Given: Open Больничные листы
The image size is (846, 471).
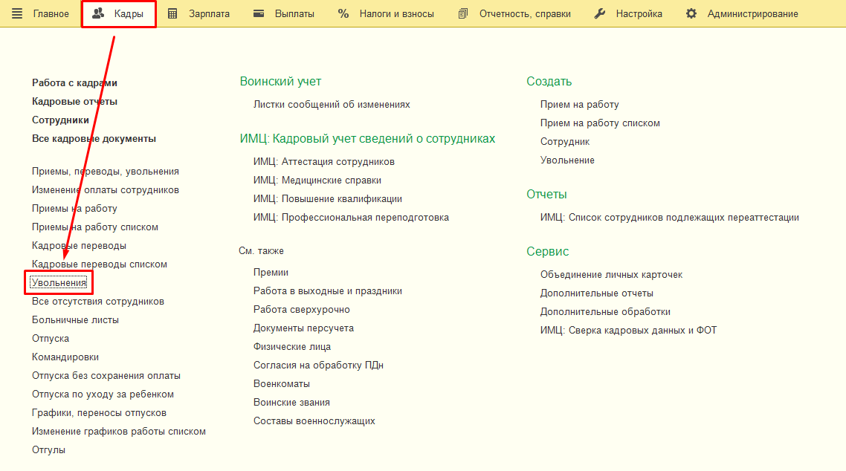Looking at the screenshot, I should click(75, 320).
